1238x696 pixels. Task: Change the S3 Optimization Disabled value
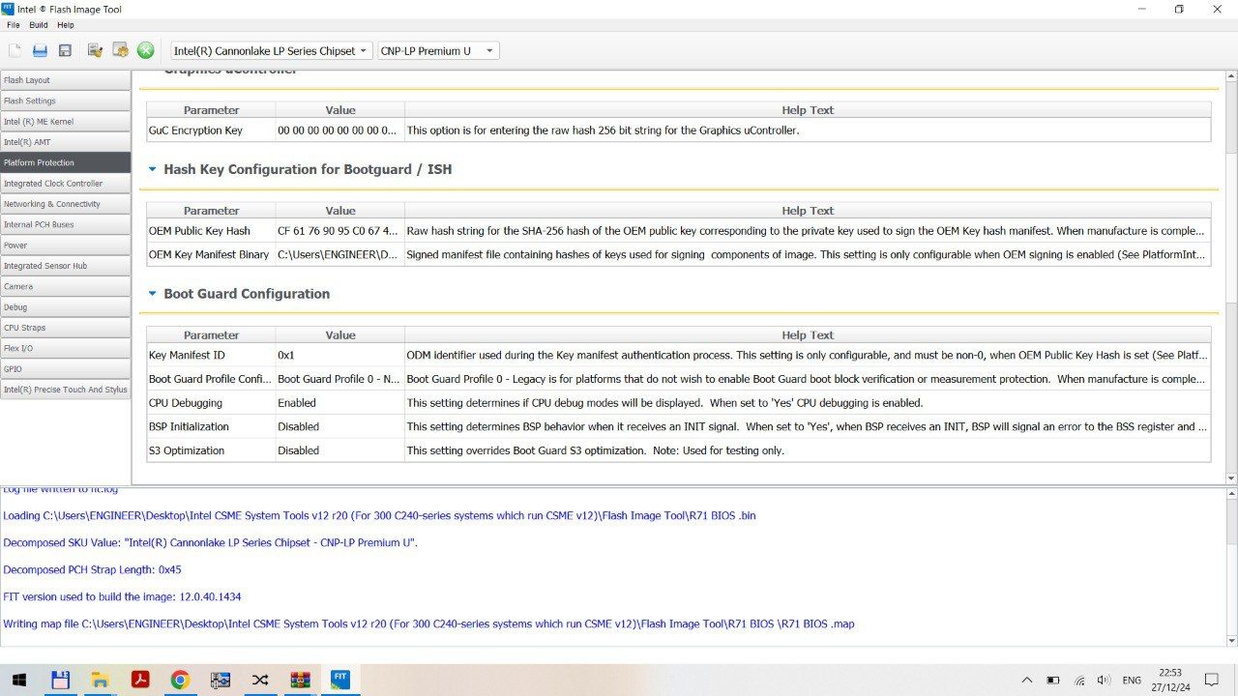(x=339, y=450)
